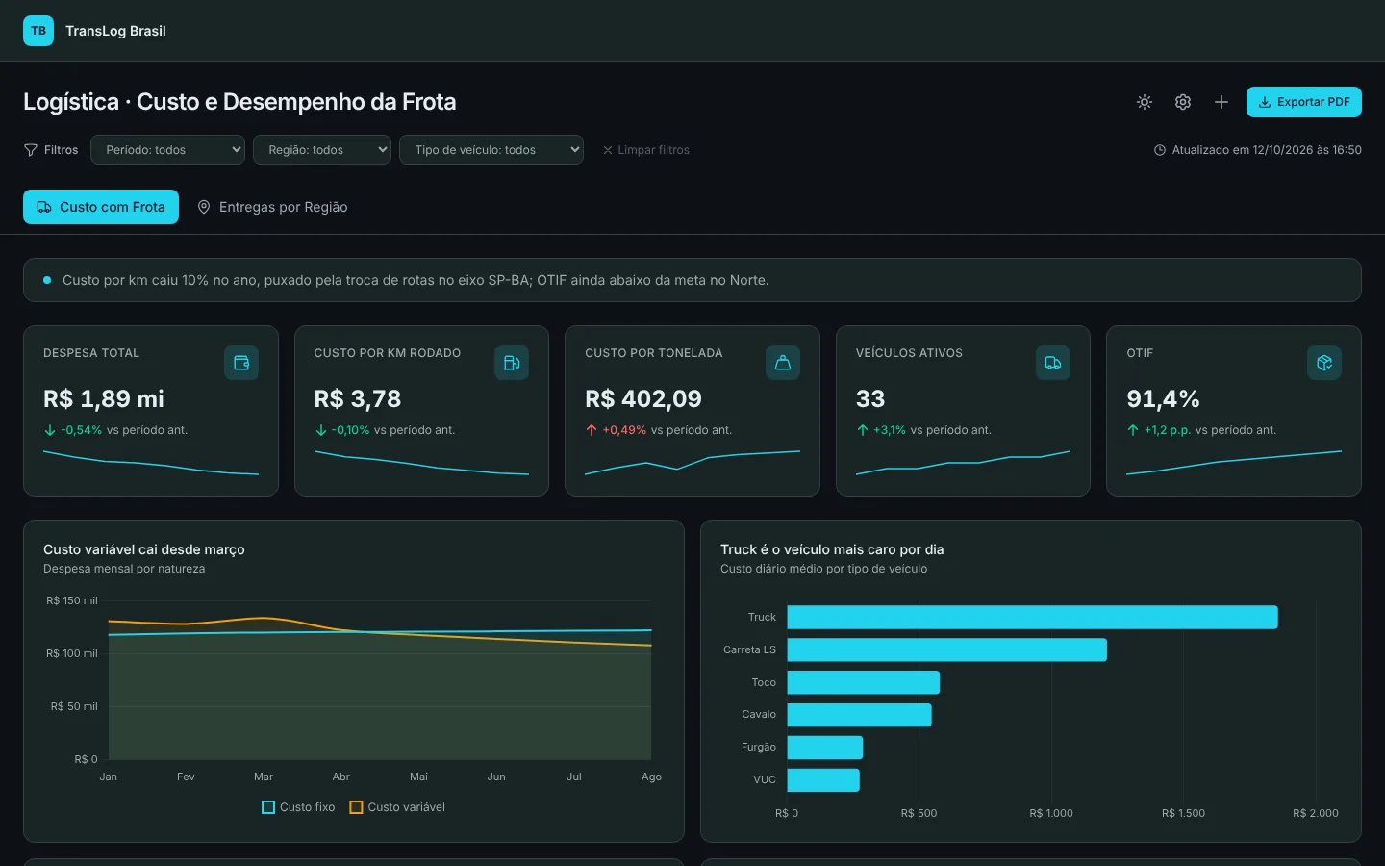Click the Veículos Ativos value 33
The height and width of the screenshot is (866, 1385).
tap(870, 398)
